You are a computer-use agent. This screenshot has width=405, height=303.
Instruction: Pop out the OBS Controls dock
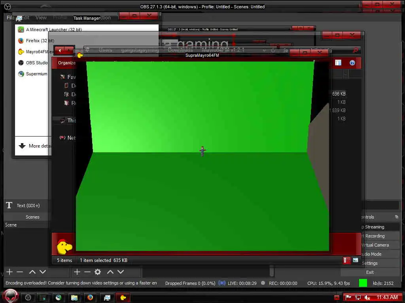click(x=396, y=217)
